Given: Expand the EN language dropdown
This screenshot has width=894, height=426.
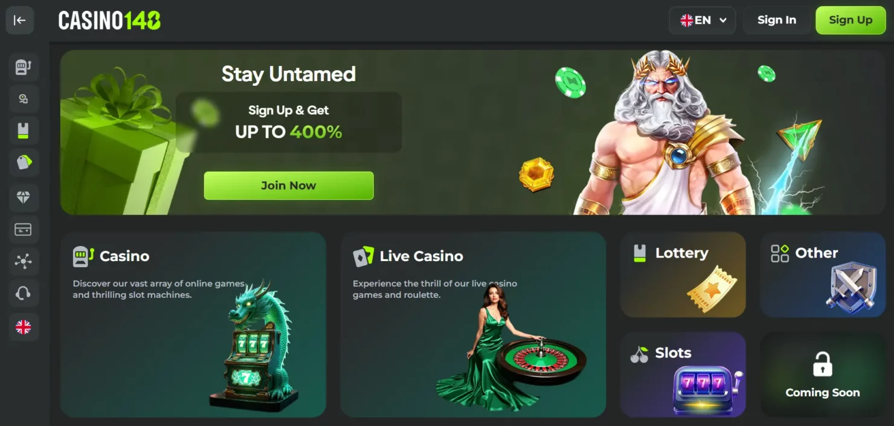Looking at the screenshot, I should pyautogui.click(x=703, y=21).
